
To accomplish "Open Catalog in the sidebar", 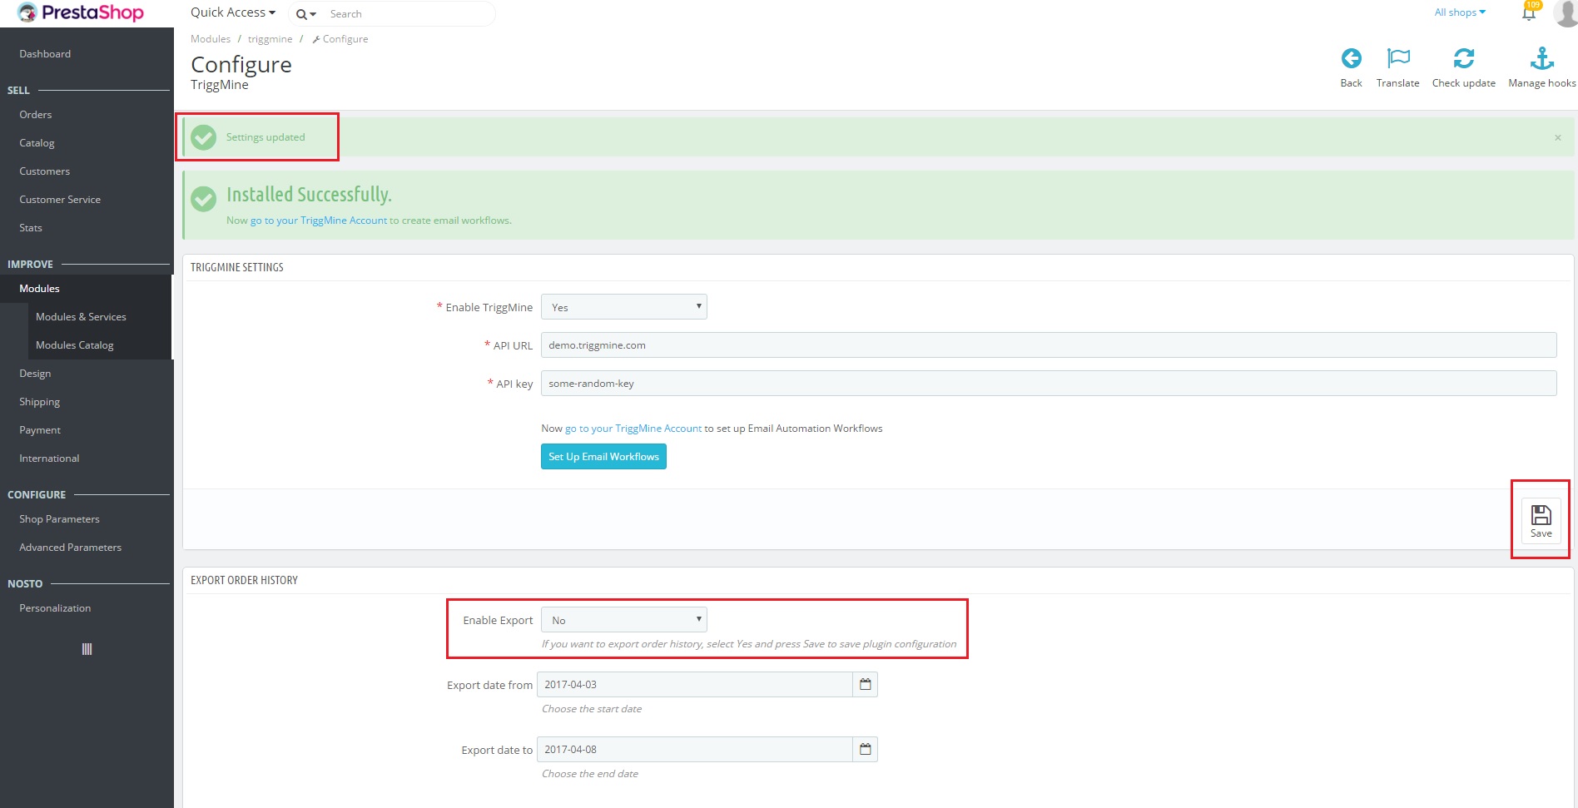I will click(x=37, y=143).
